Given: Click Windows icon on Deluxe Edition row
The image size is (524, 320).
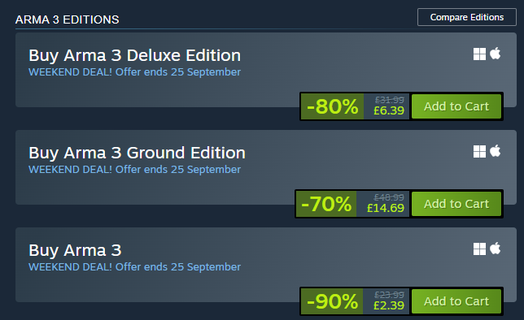Looking at the screenshot, I should pyautogui.click(x=479, y=54).
